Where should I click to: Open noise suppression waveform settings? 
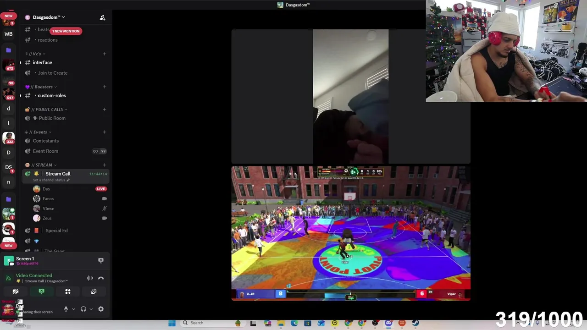(90, 278)
